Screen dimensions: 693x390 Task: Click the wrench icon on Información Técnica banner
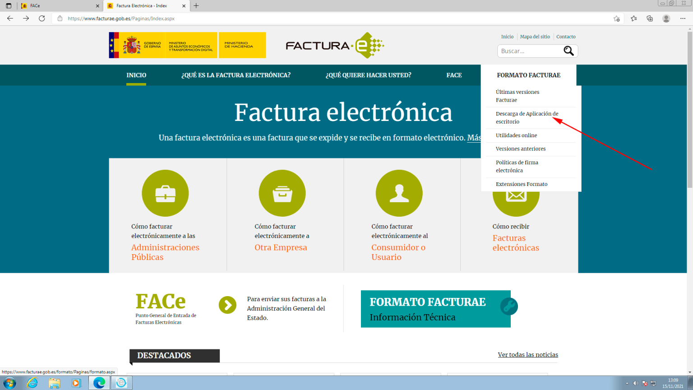pos(509,307)
